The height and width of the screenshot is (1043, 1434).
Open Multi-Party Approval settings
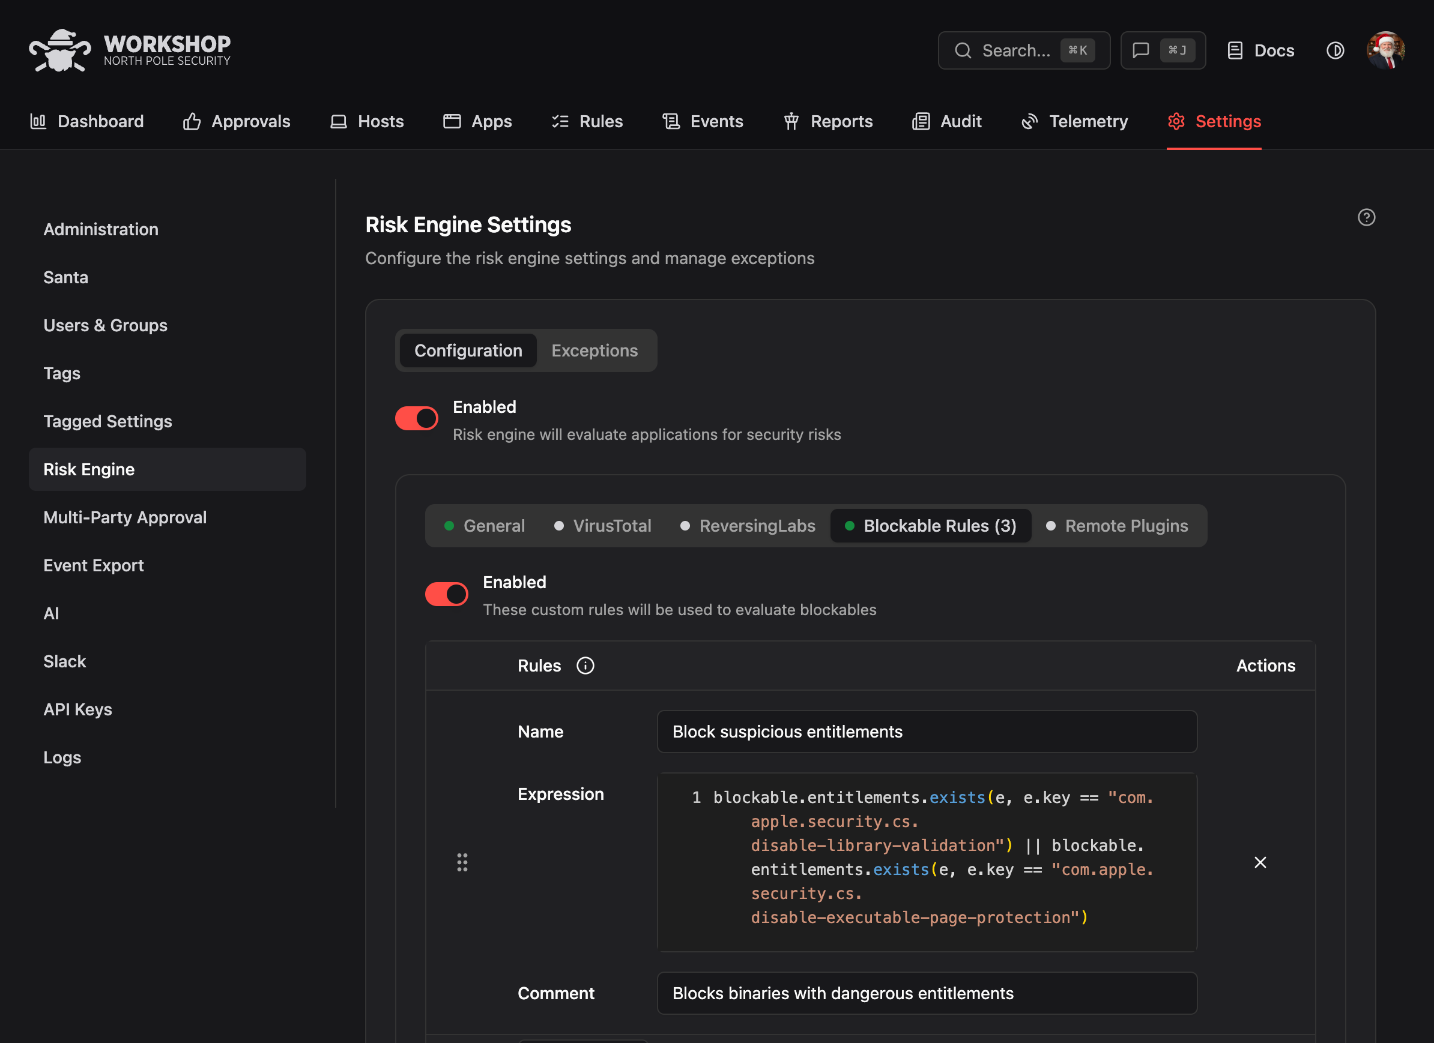[x=167, y=517]
